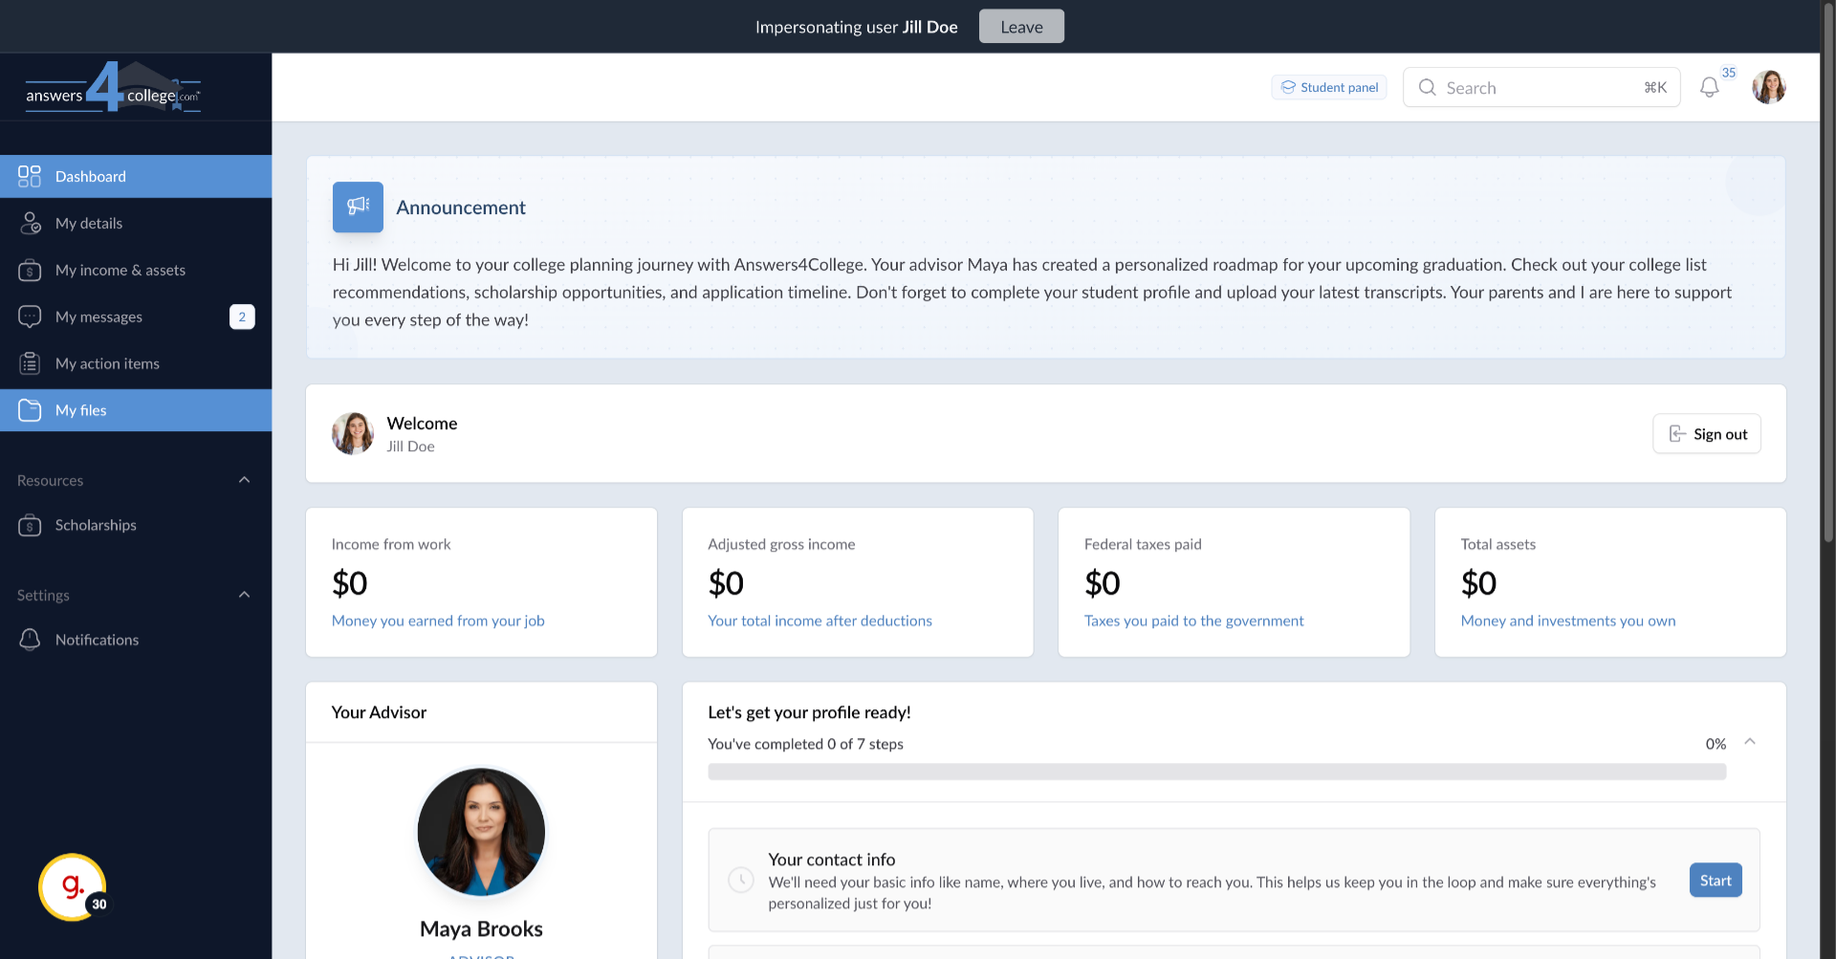Image resolution: width=1836 pixels, height=959 pixels.
Task: Click the Settings section label
Action: point(43,595)
